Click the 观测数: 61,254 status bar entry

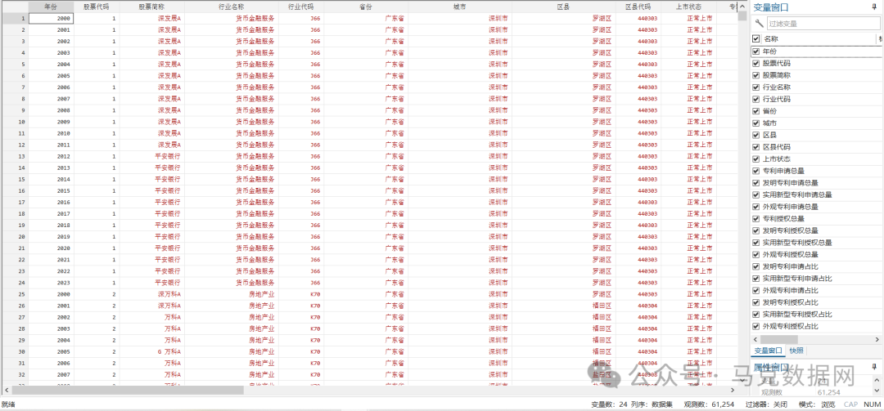pos(708,404)
